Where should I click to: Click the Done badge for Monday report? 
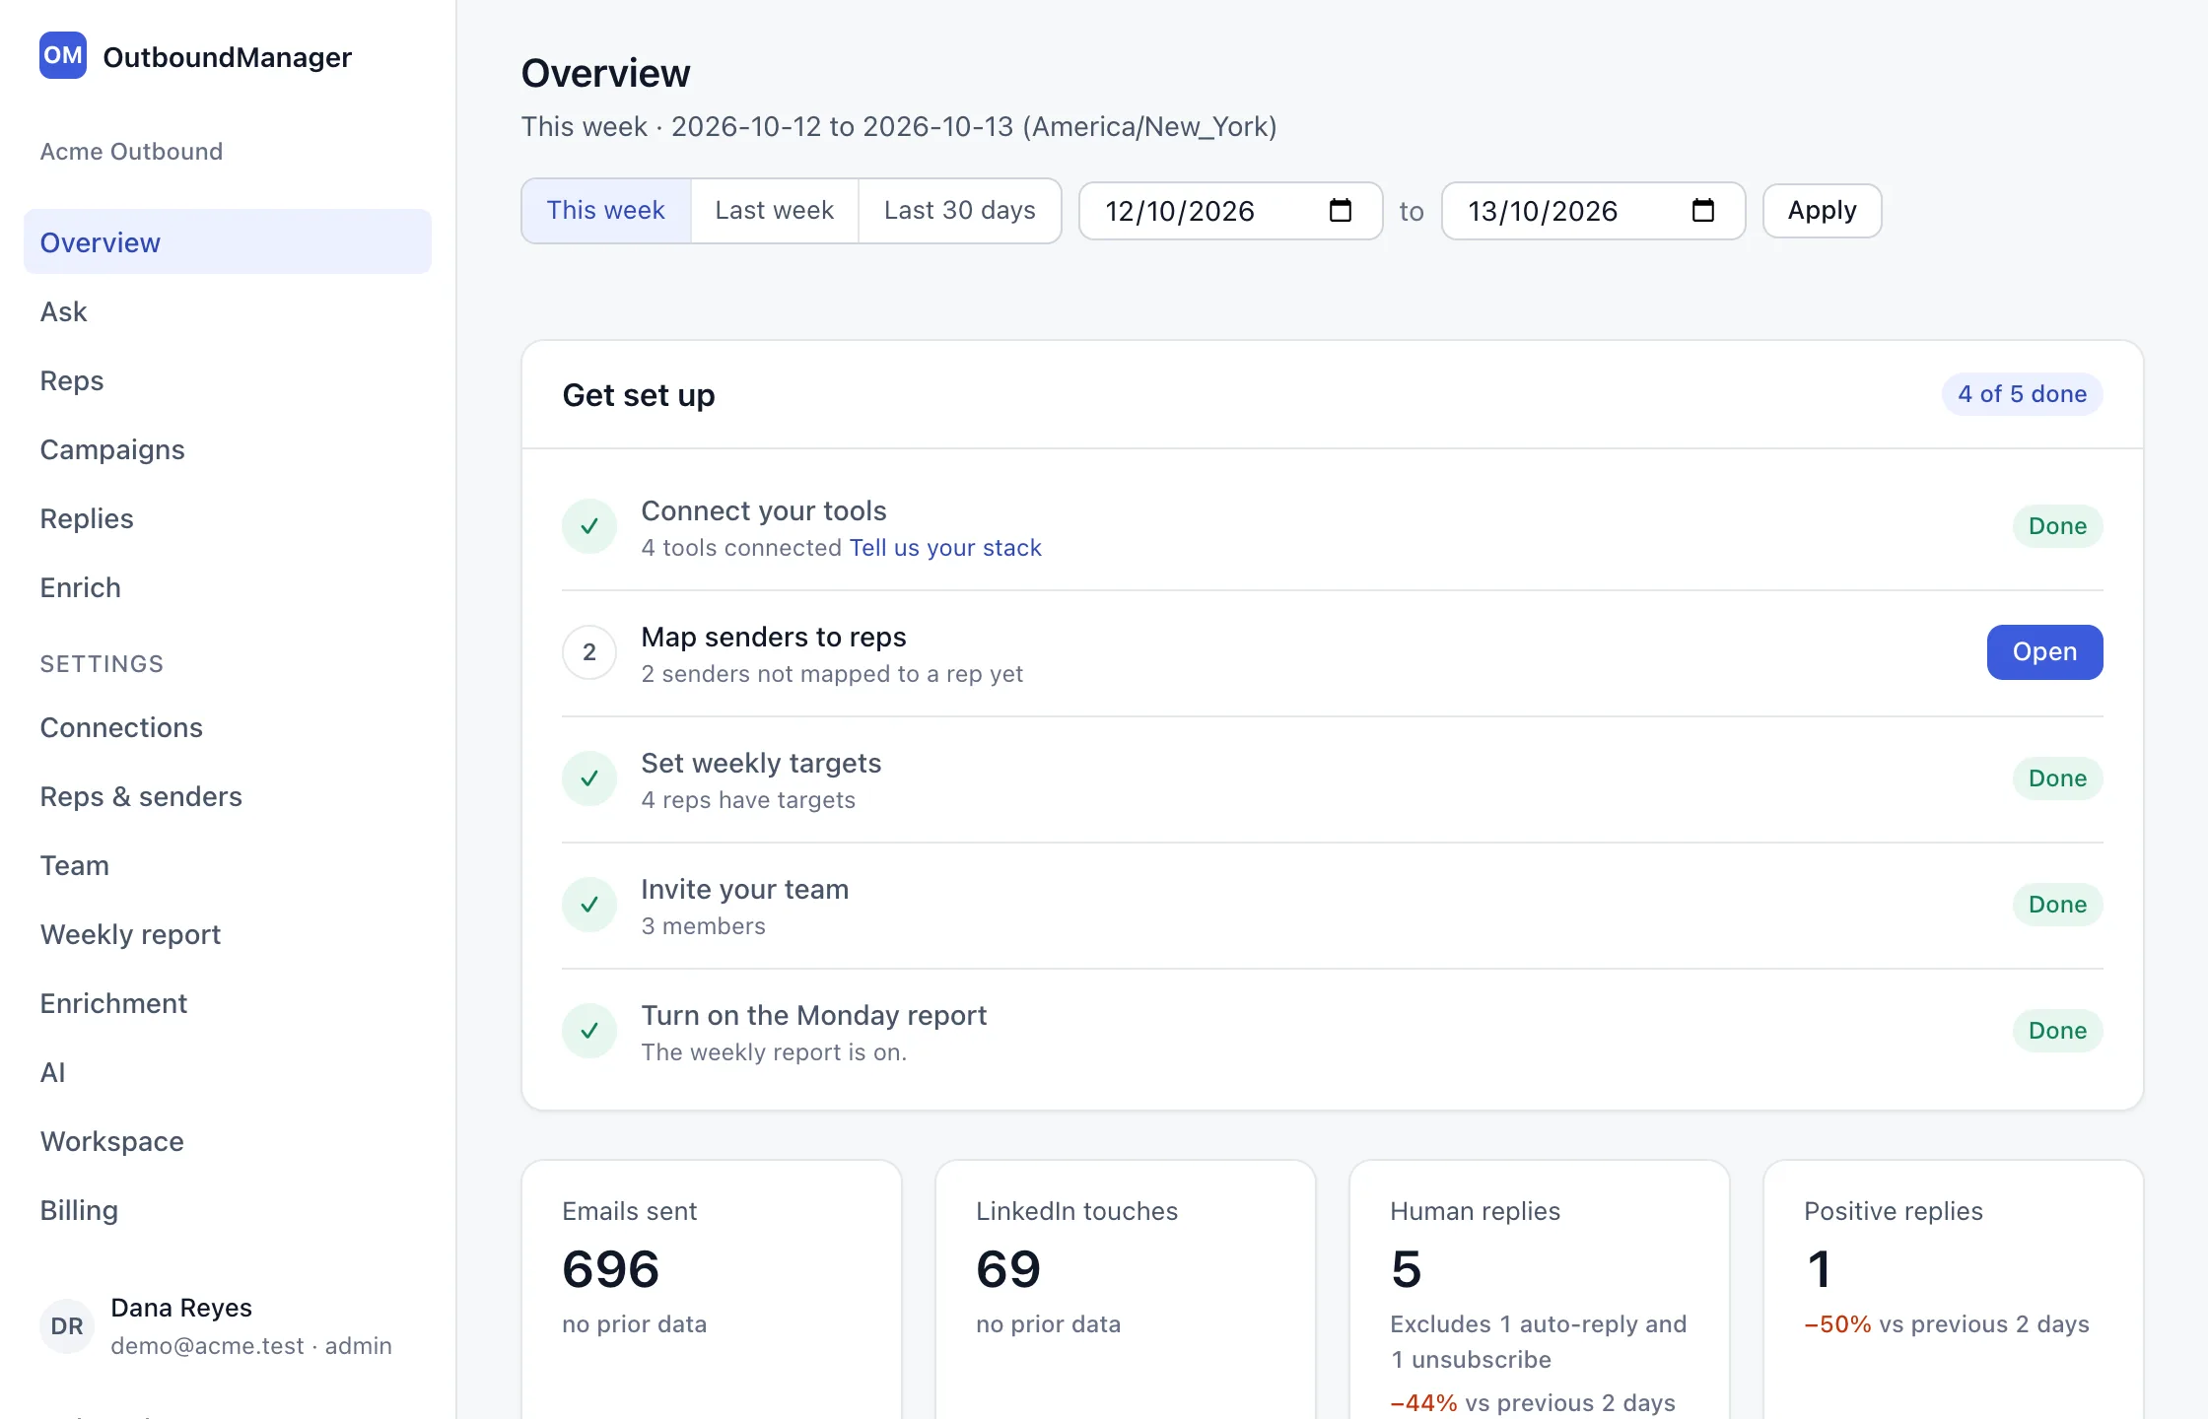(2057, 1031)
